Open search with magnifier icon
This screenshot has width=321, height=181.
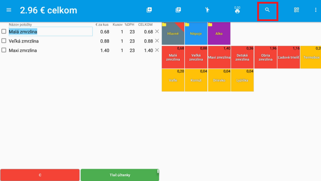click(x=267, y=10)
